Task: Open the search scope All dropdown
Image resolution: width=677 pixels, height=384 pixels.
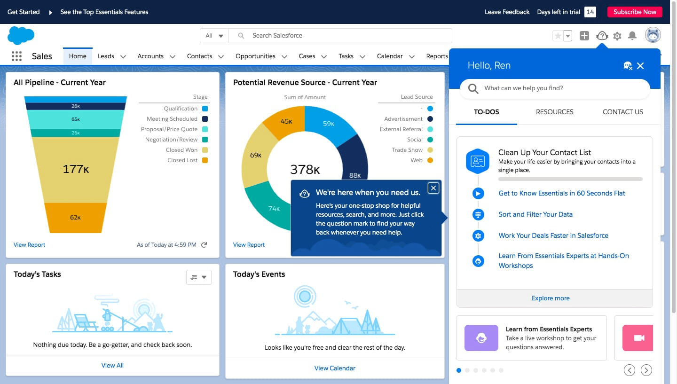Action: (215, 35)
